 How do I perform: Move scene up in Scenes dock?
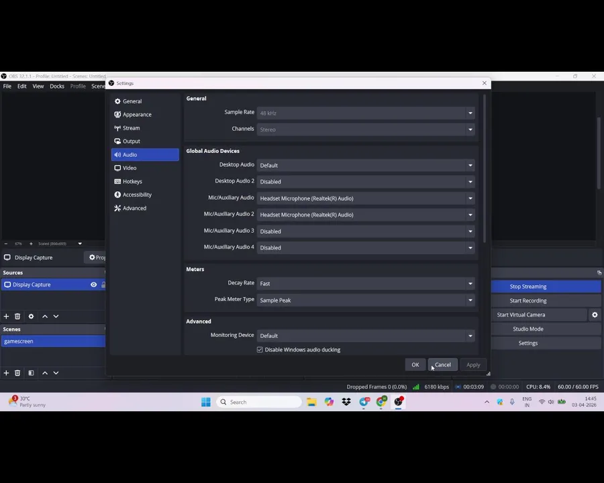[x=45, y=373]
